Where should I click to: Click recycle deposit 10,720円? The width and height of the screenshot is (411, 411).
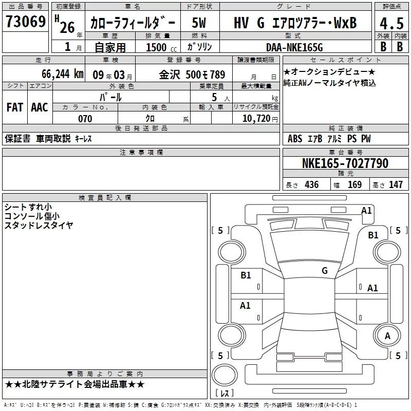click(260, 119)
